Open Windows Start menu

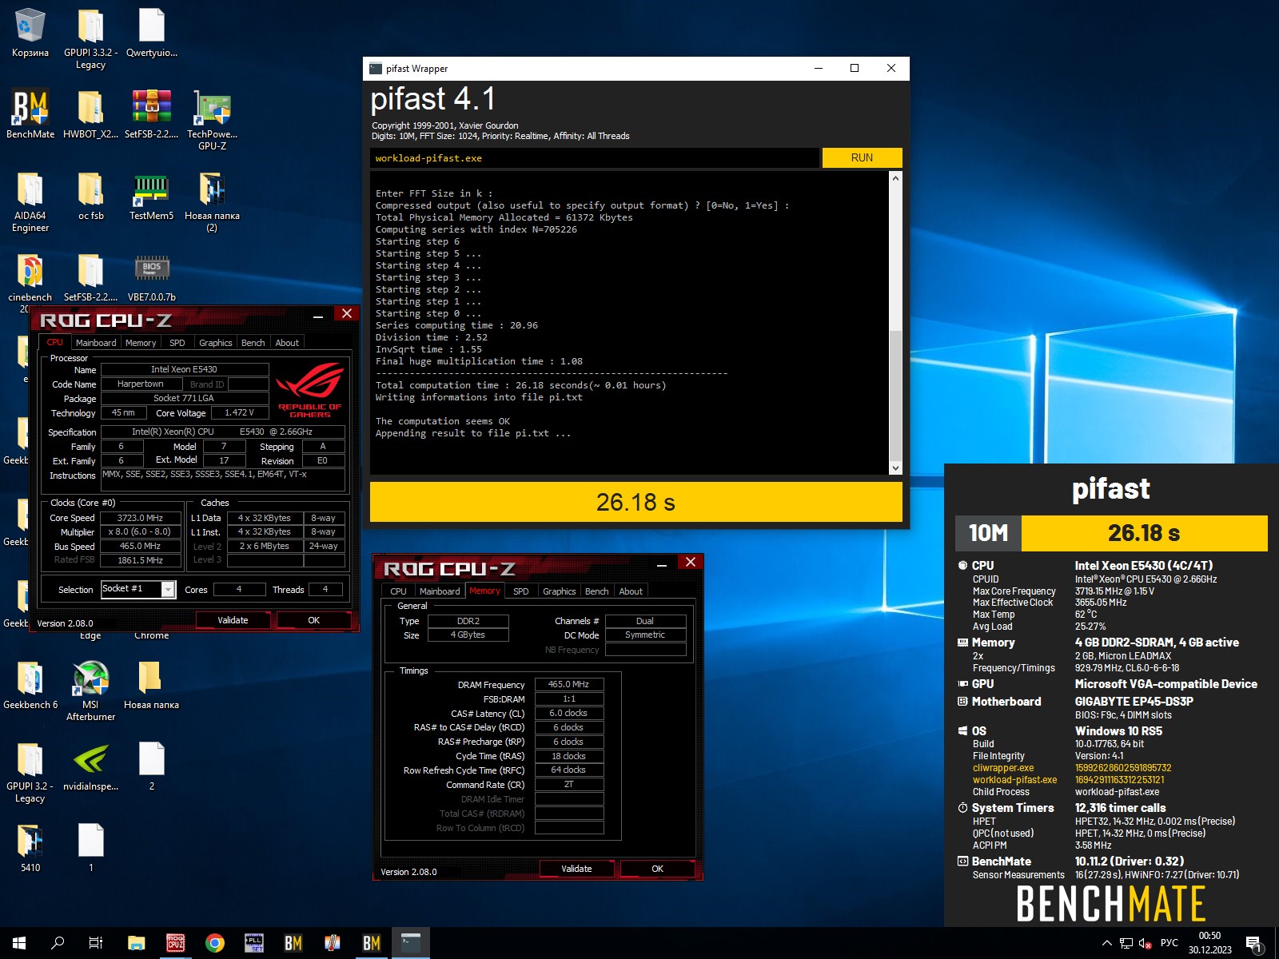[19, 943]
